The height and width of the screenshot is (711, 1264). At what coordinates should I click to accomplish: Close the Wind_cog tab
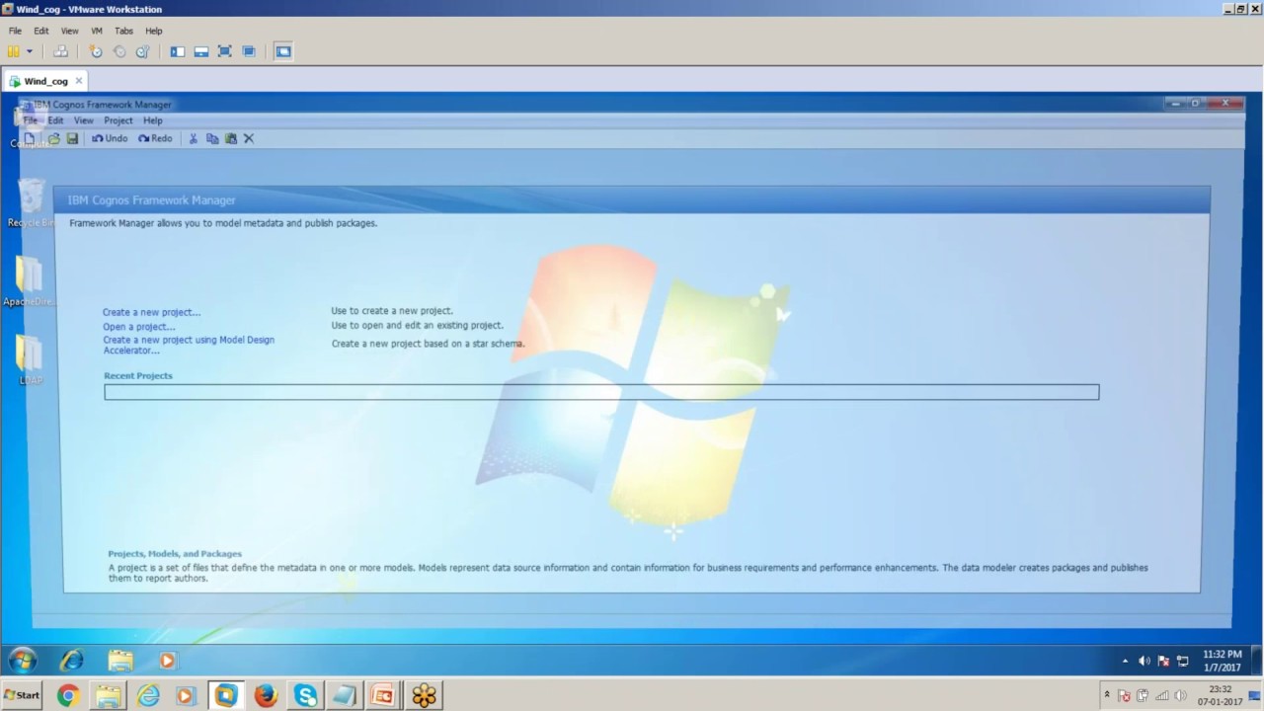(79, 81)
